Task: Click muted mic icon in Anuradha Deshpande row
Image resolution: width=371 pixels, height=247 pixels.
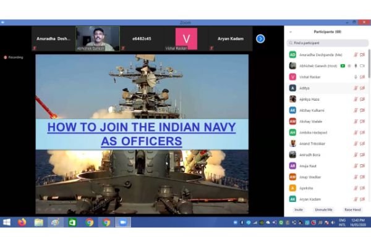Action: click(356, 55)
